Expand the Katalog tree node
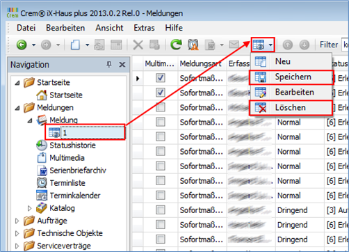Viewport: 349px width, 252px height. click(29, 208)
